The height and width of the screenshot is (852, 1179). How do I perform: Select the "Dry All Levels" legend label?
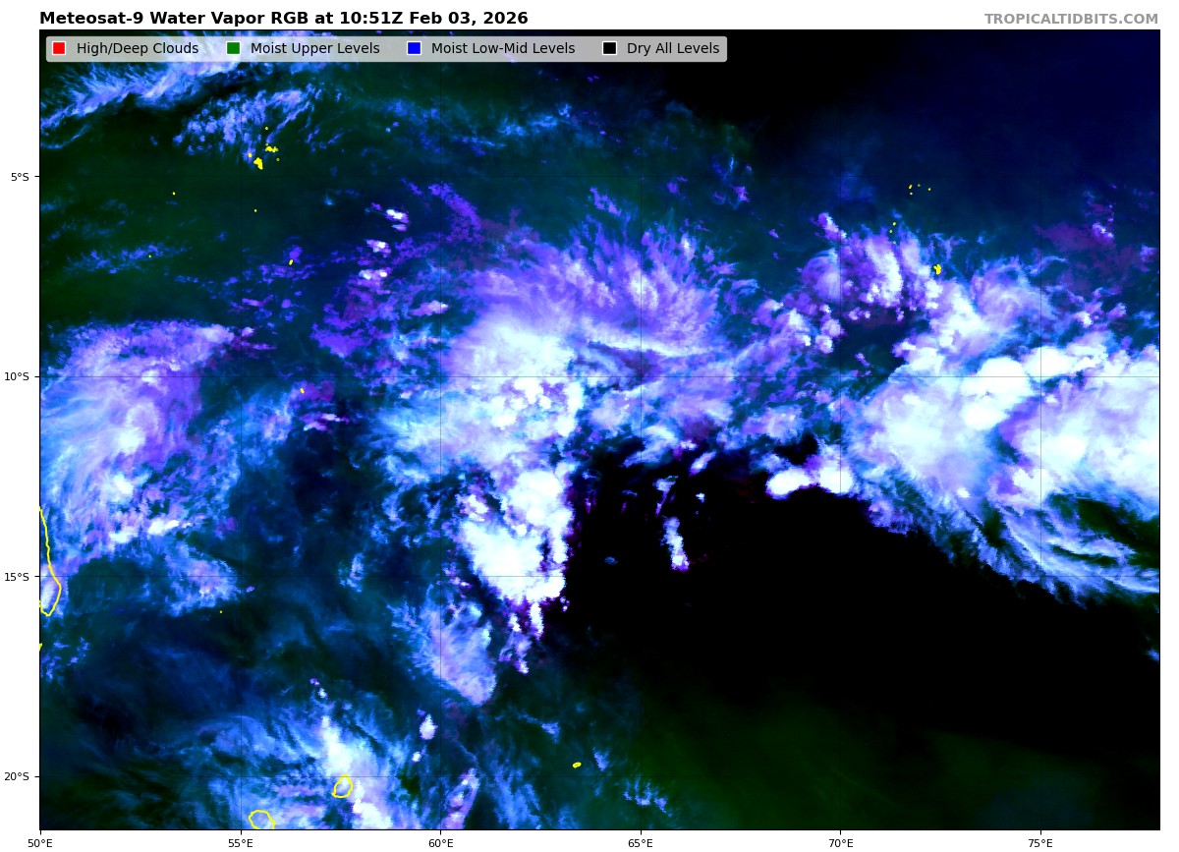(672, 49)
